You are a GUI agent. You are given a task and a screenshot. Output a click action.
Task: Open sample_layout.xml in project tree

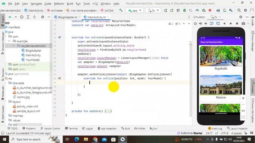coord(28,111)
